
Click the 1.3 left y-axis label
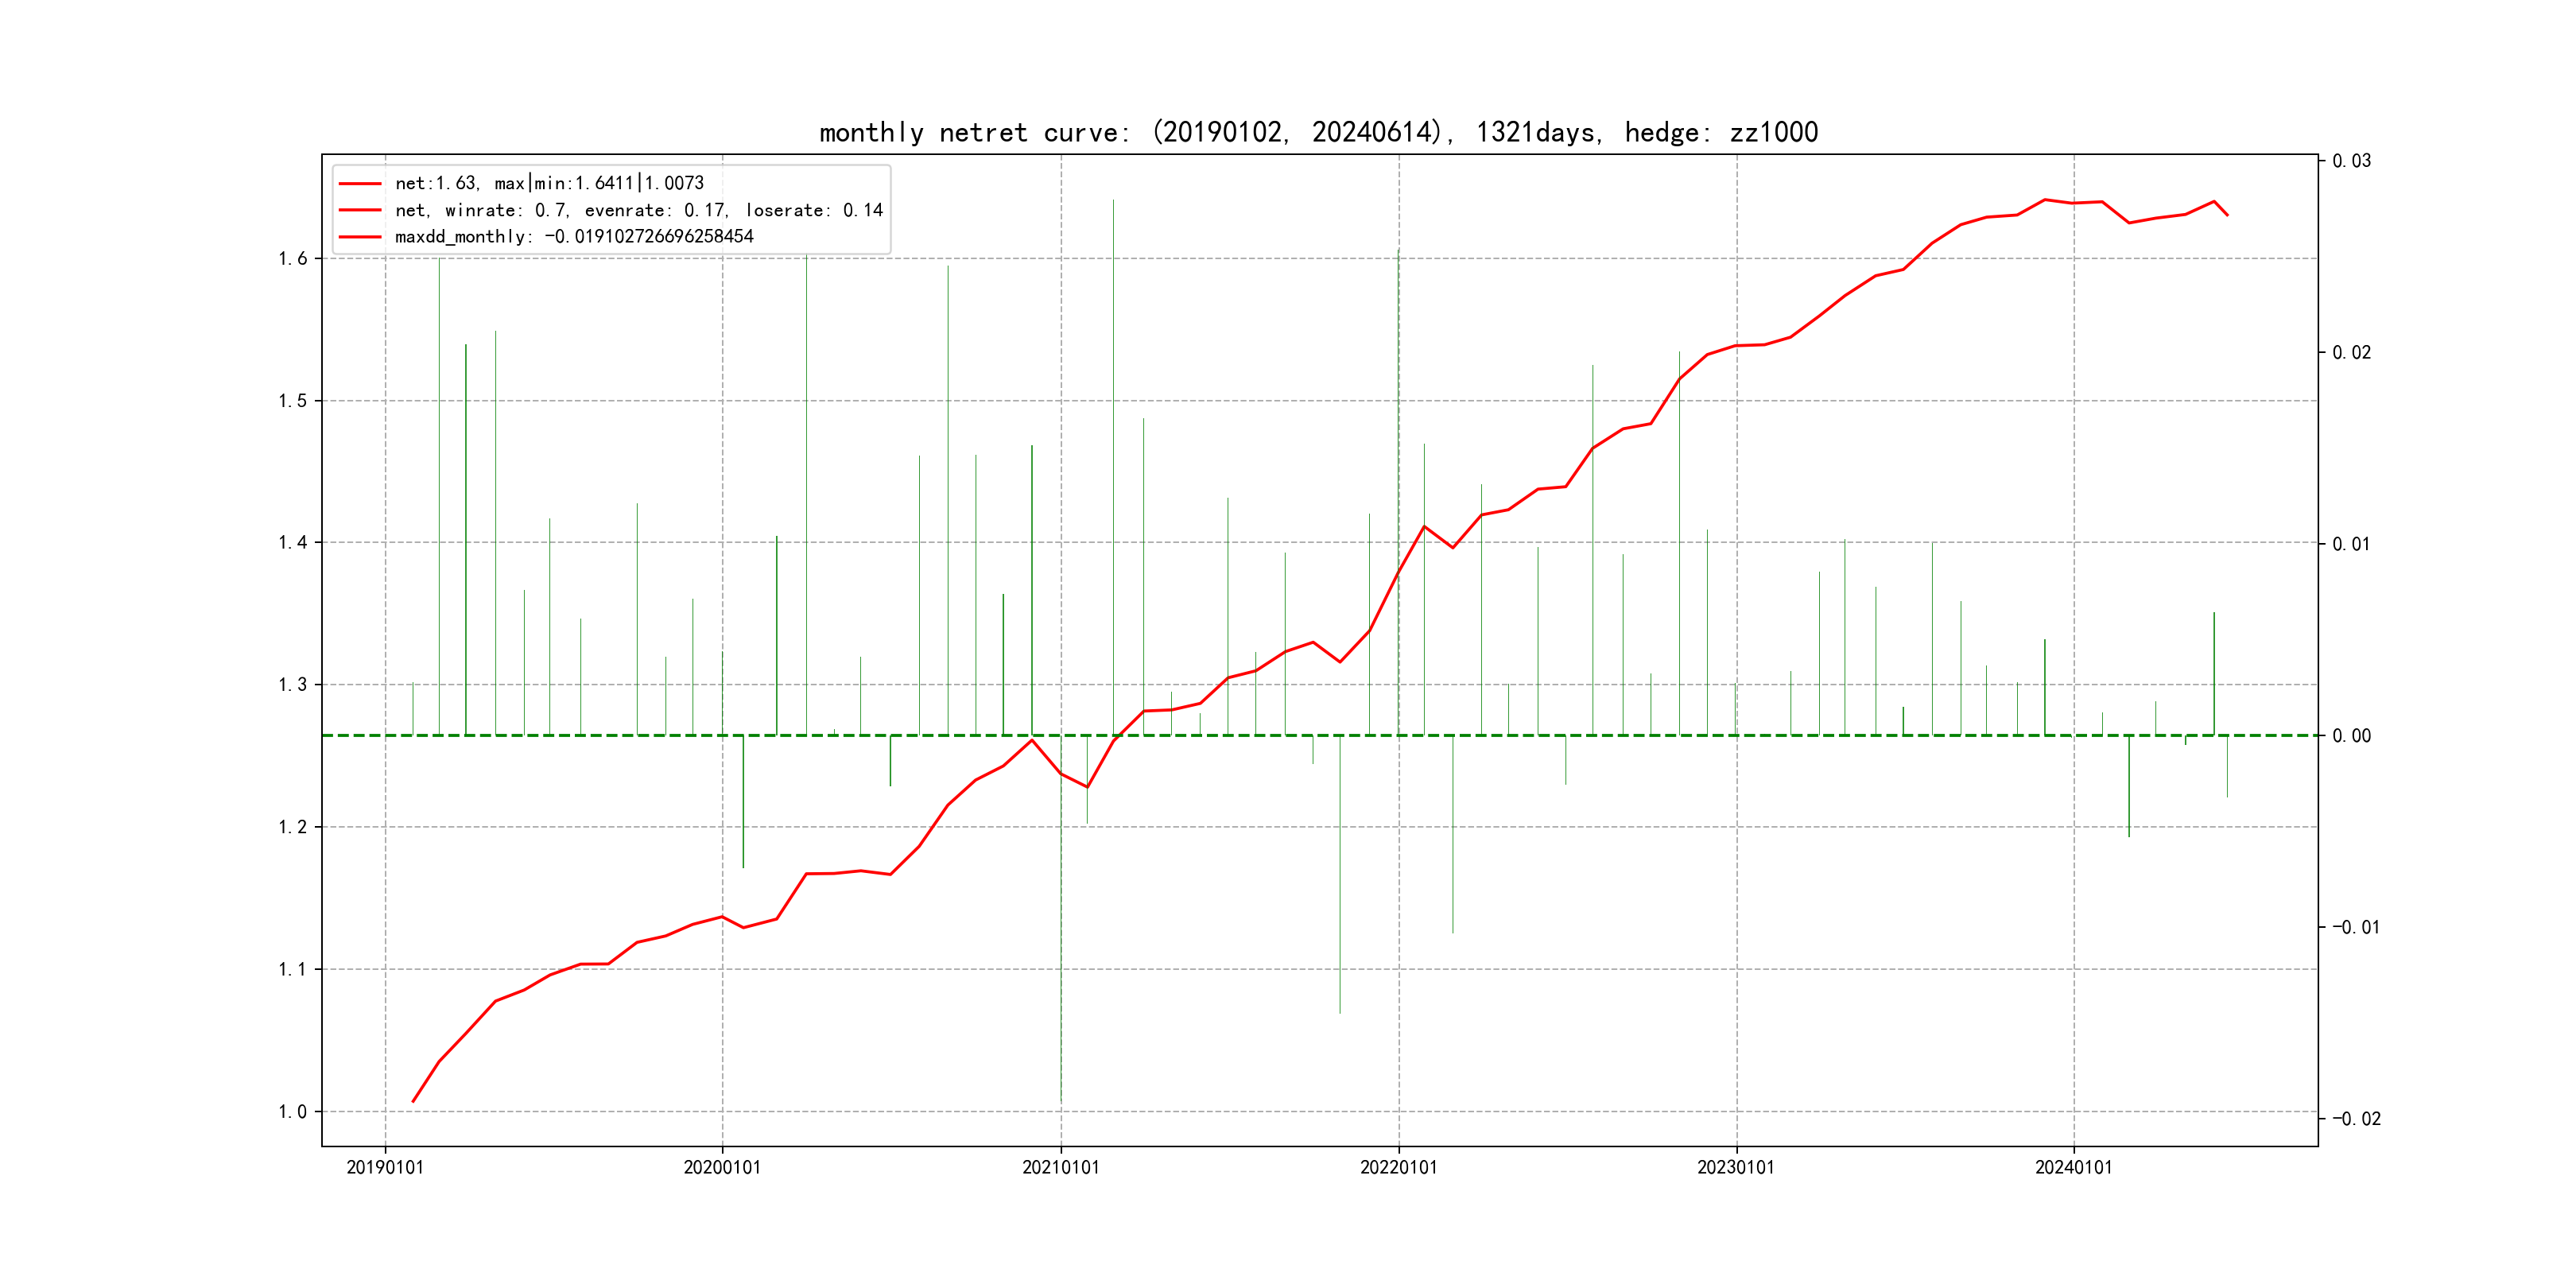pyautogui.click(x=293, y=685)
